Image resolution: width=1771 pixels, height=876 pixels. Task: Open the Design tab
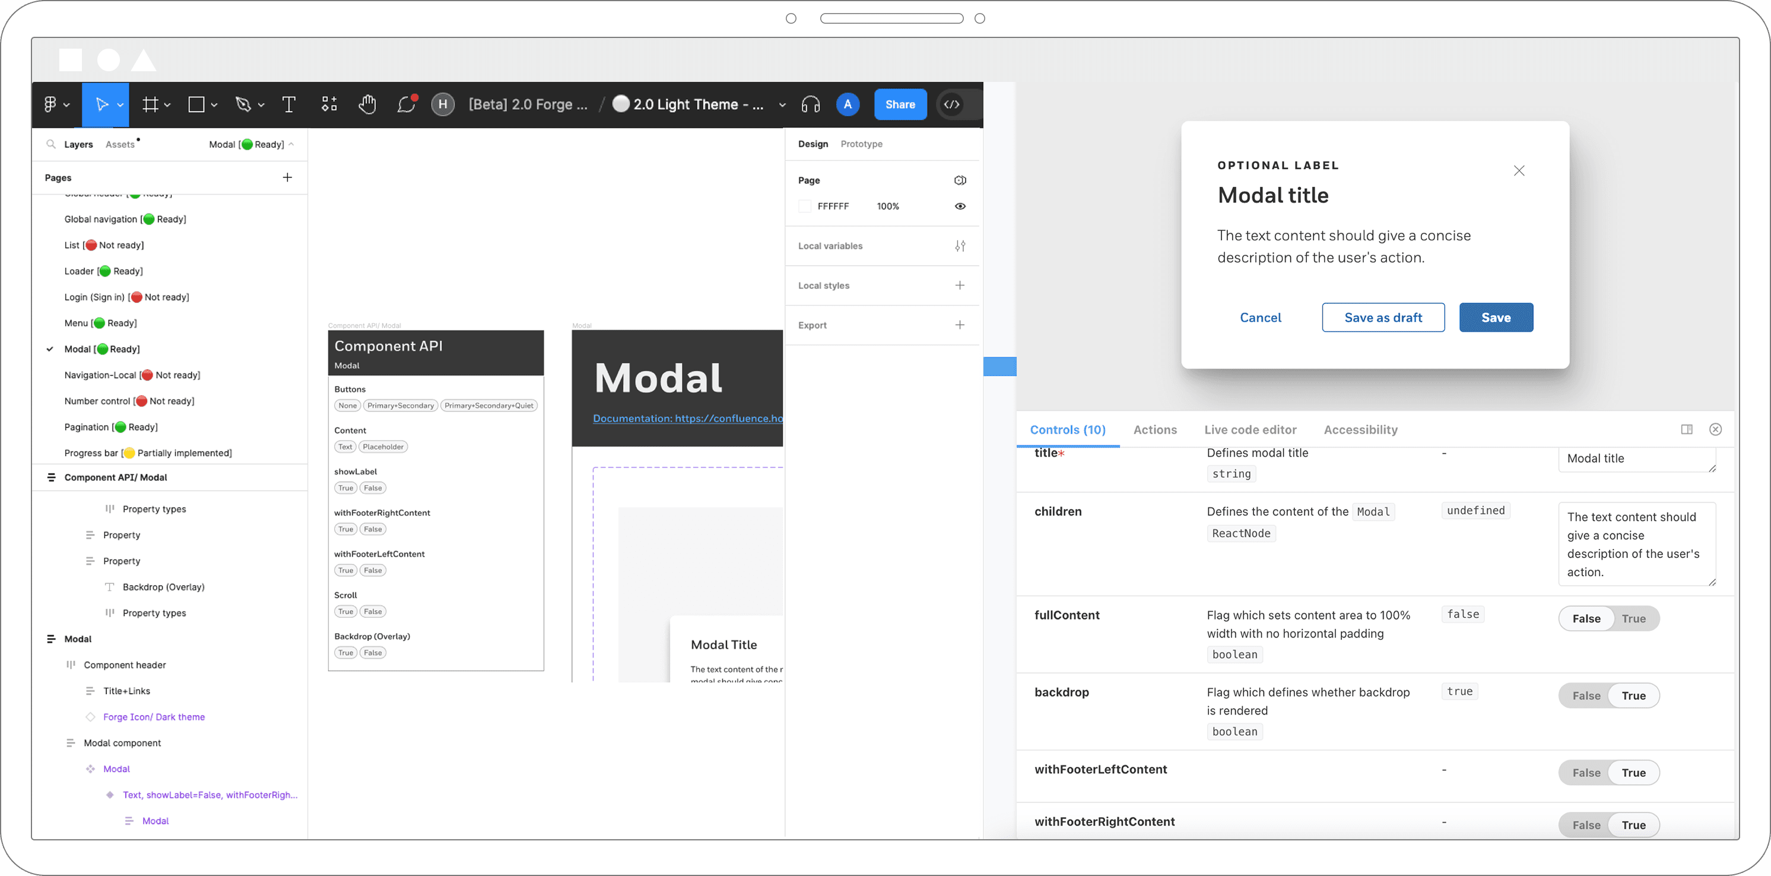[812, 144]
